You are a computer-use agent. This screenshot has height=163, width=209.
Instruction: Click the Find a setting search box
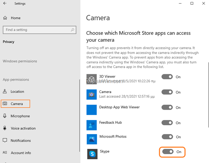tap(39, 30)
